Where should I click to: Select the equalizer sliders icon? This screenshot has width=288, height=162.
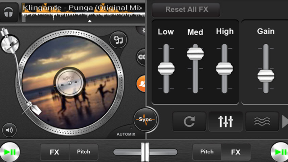[x=225, y=121]
